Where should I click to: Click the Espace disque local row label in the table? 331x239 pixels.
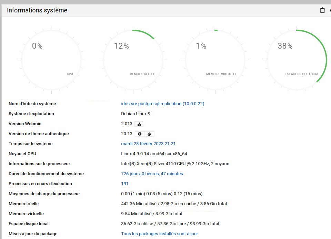click(29, 223)
